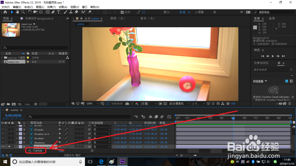Viewport: 296px width, 166px height.
Task: Delete selected project item trash icon
Action: point(36,104)
